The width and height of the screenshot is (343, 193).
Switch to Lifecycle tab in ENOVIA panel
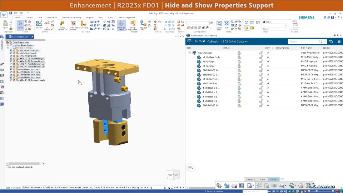pyautogui.click(x=250, y=179)
